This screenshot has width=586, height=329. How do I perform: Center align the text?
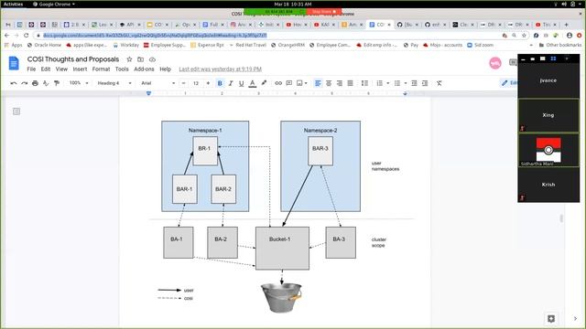coord(329,83)
